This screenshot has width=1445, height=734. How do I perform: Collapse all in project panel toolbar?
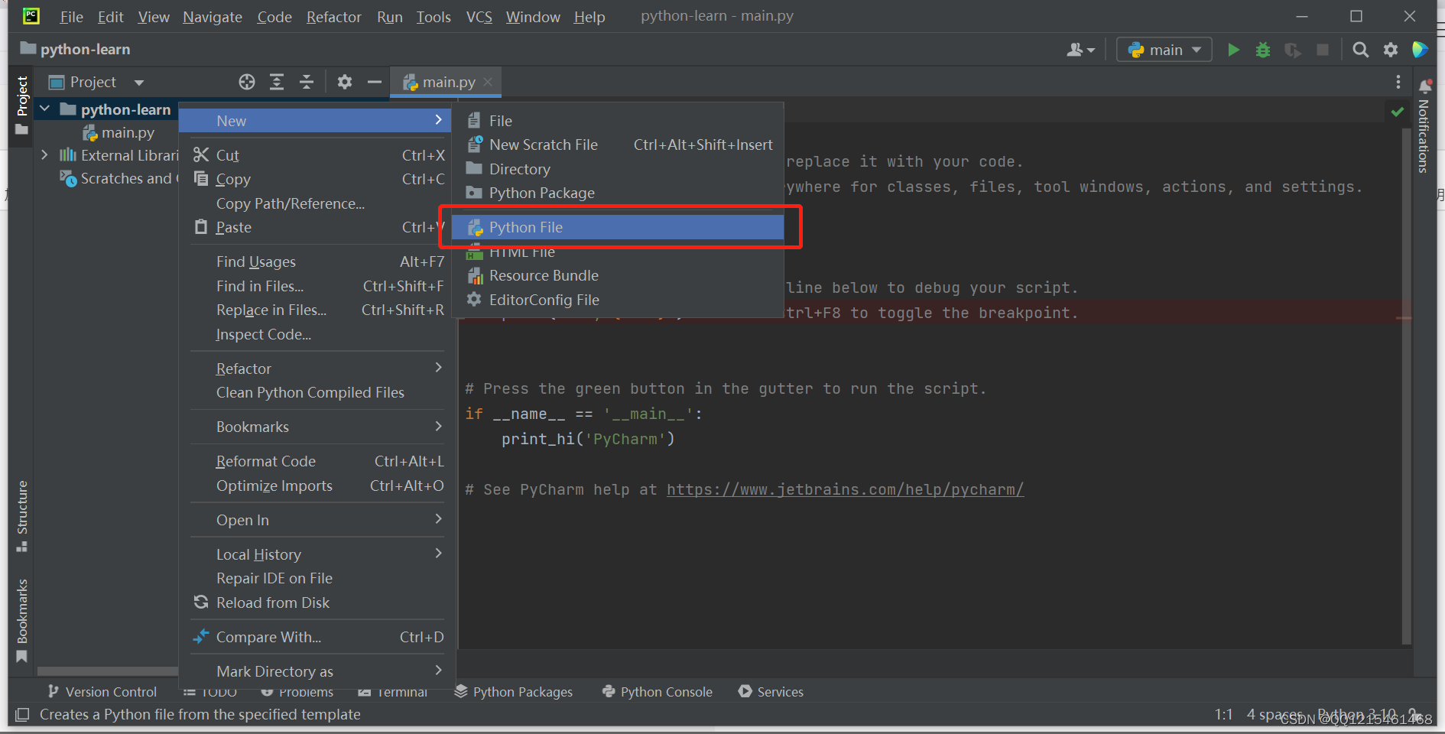coord(307,82)
